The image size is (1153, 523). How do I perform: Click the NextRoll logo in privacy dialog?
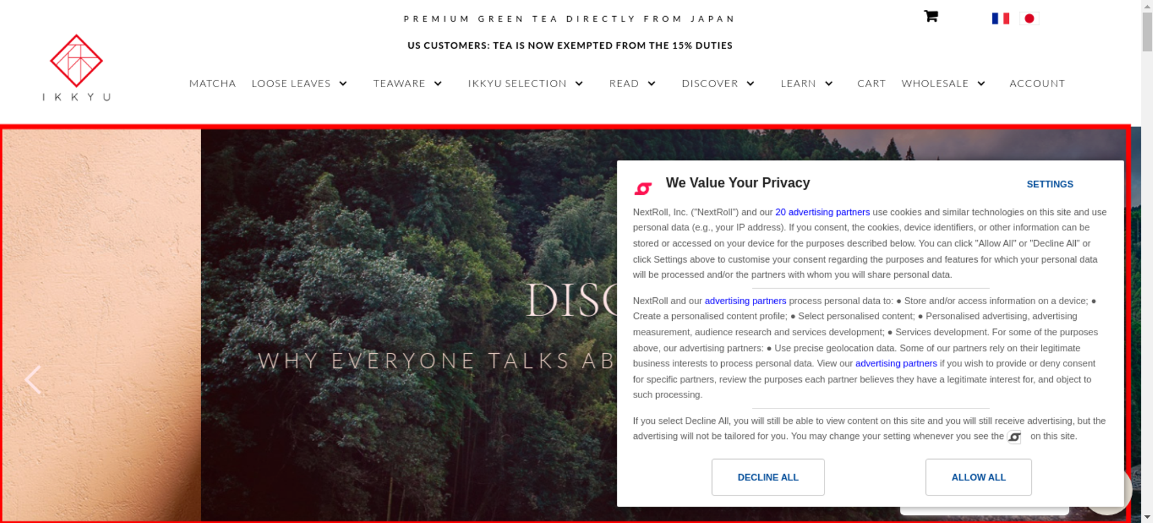pyautogui.click(x=643, y=188)
